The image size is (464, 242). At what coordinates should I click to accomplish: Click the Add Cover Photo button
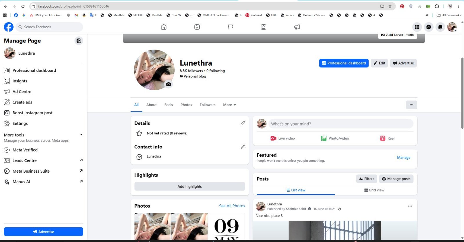[397, 35]
